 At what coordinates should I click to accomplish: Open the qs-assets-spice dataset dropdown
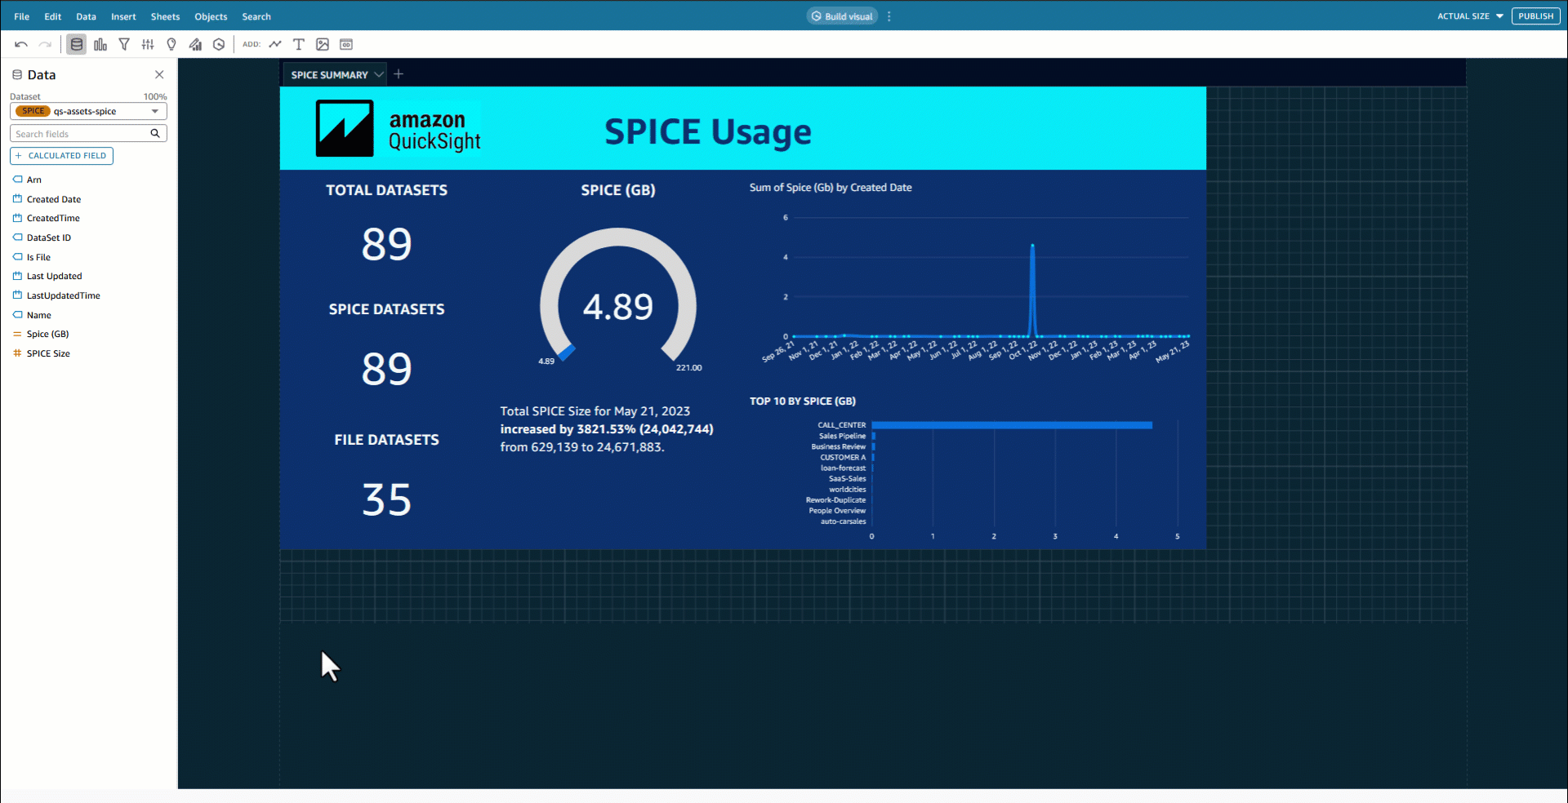[88, 111]
